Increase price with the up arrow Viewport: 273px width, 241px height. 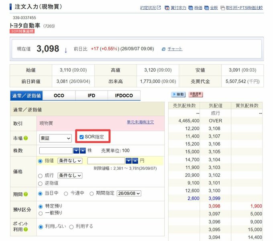135,161
